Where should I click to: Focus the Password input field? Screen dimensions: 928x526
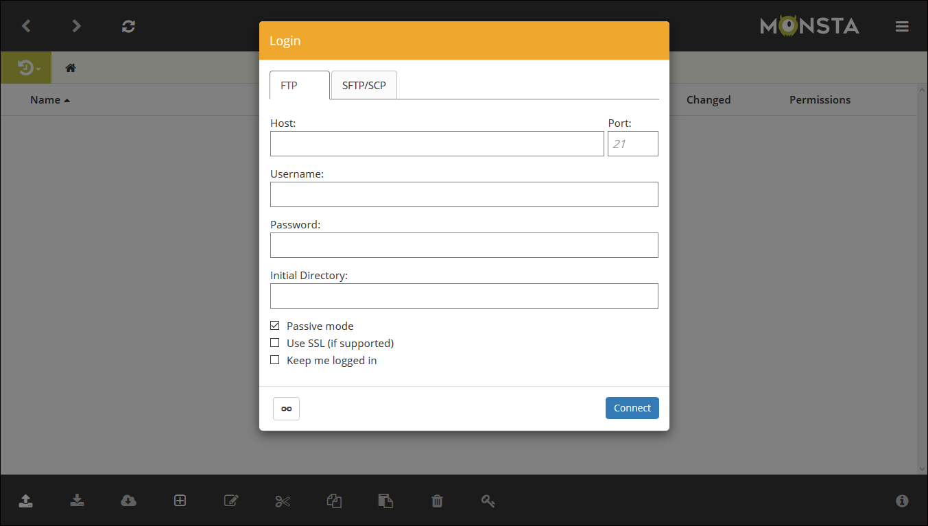click(464, 246)
